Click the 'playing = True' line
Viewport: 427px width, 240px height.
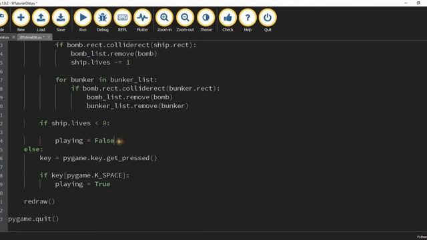pyautogui.click(x=83, y=184)
